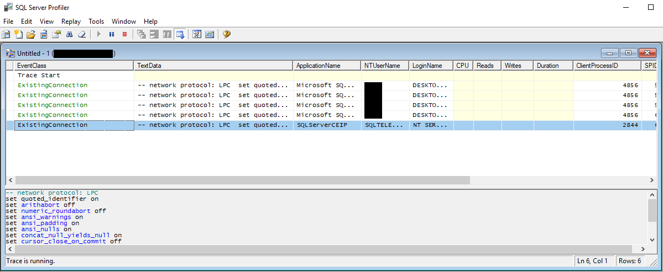Click the trace window's title bar icon
The width and height of the screenshot is (663, 272).
pyautogui.click(x=11, y=53)
